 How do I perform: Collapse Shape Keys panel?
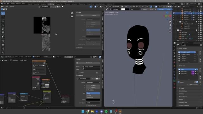181,66
